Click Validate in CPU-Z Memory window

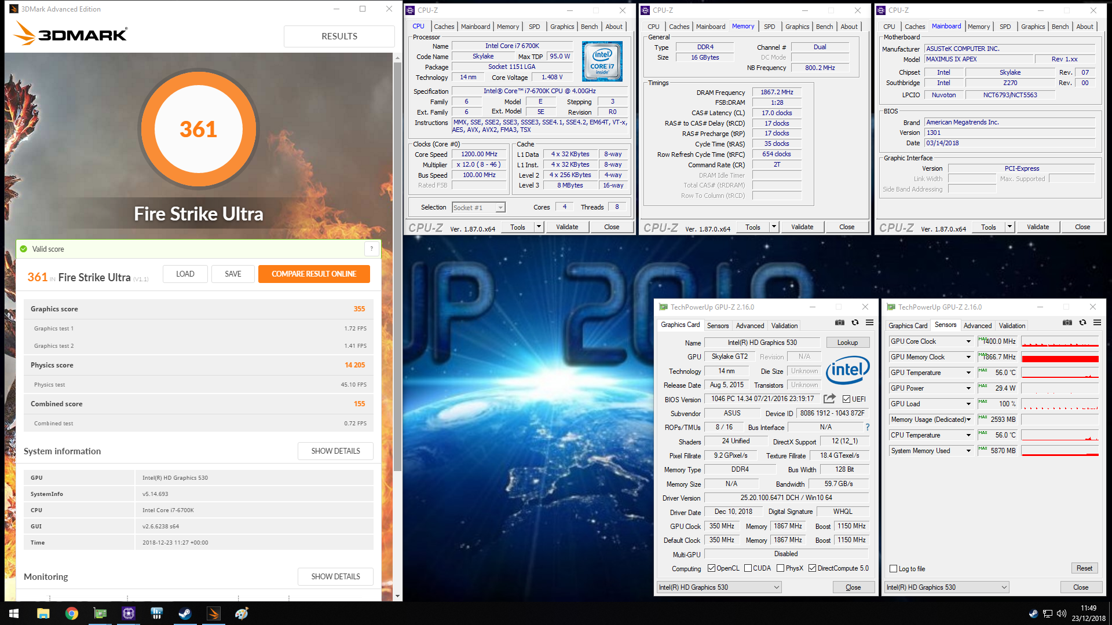tap(802, 227)
